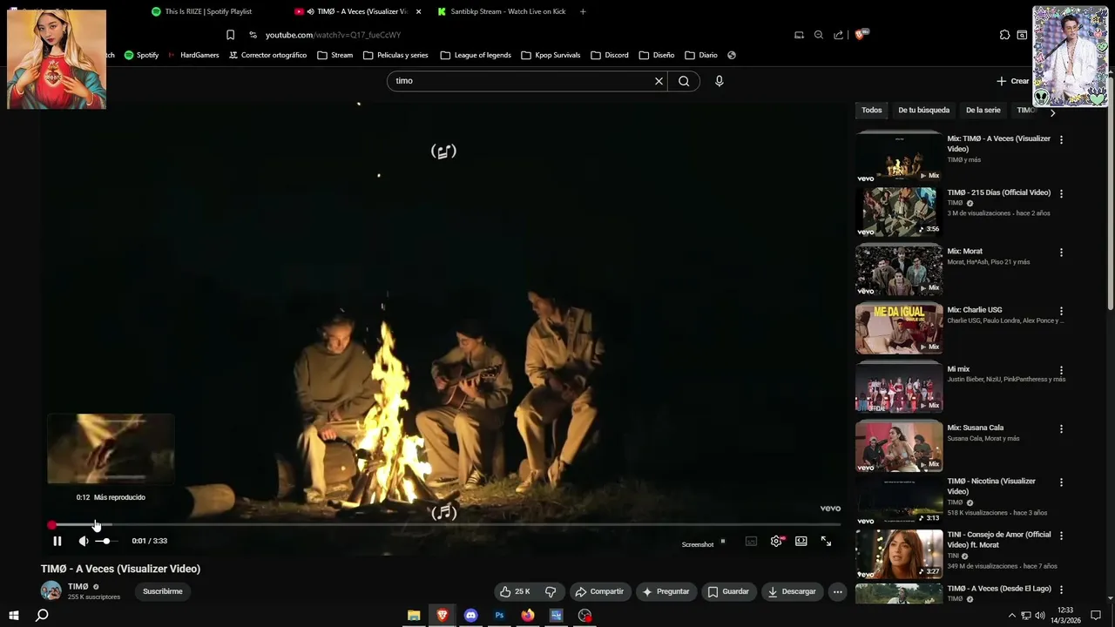Open more actions menu below video
The width and height of the screenshot is (1115, 627).
click(x=837, y=591)
